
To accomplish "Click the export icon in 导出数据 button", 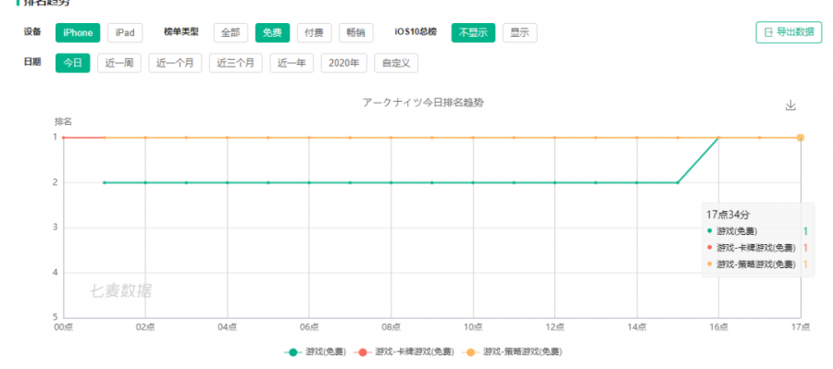I will click(768, 32).
